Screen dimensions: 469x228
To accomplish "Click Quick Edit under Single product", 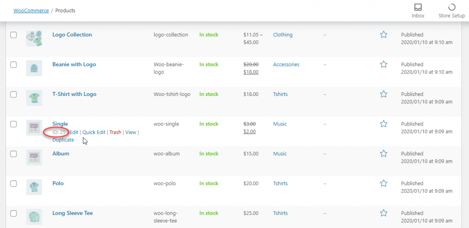I will 94,132.
